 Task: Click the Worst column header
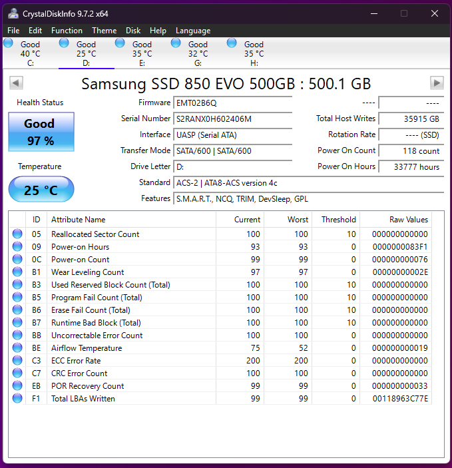(x=288, y=220)
